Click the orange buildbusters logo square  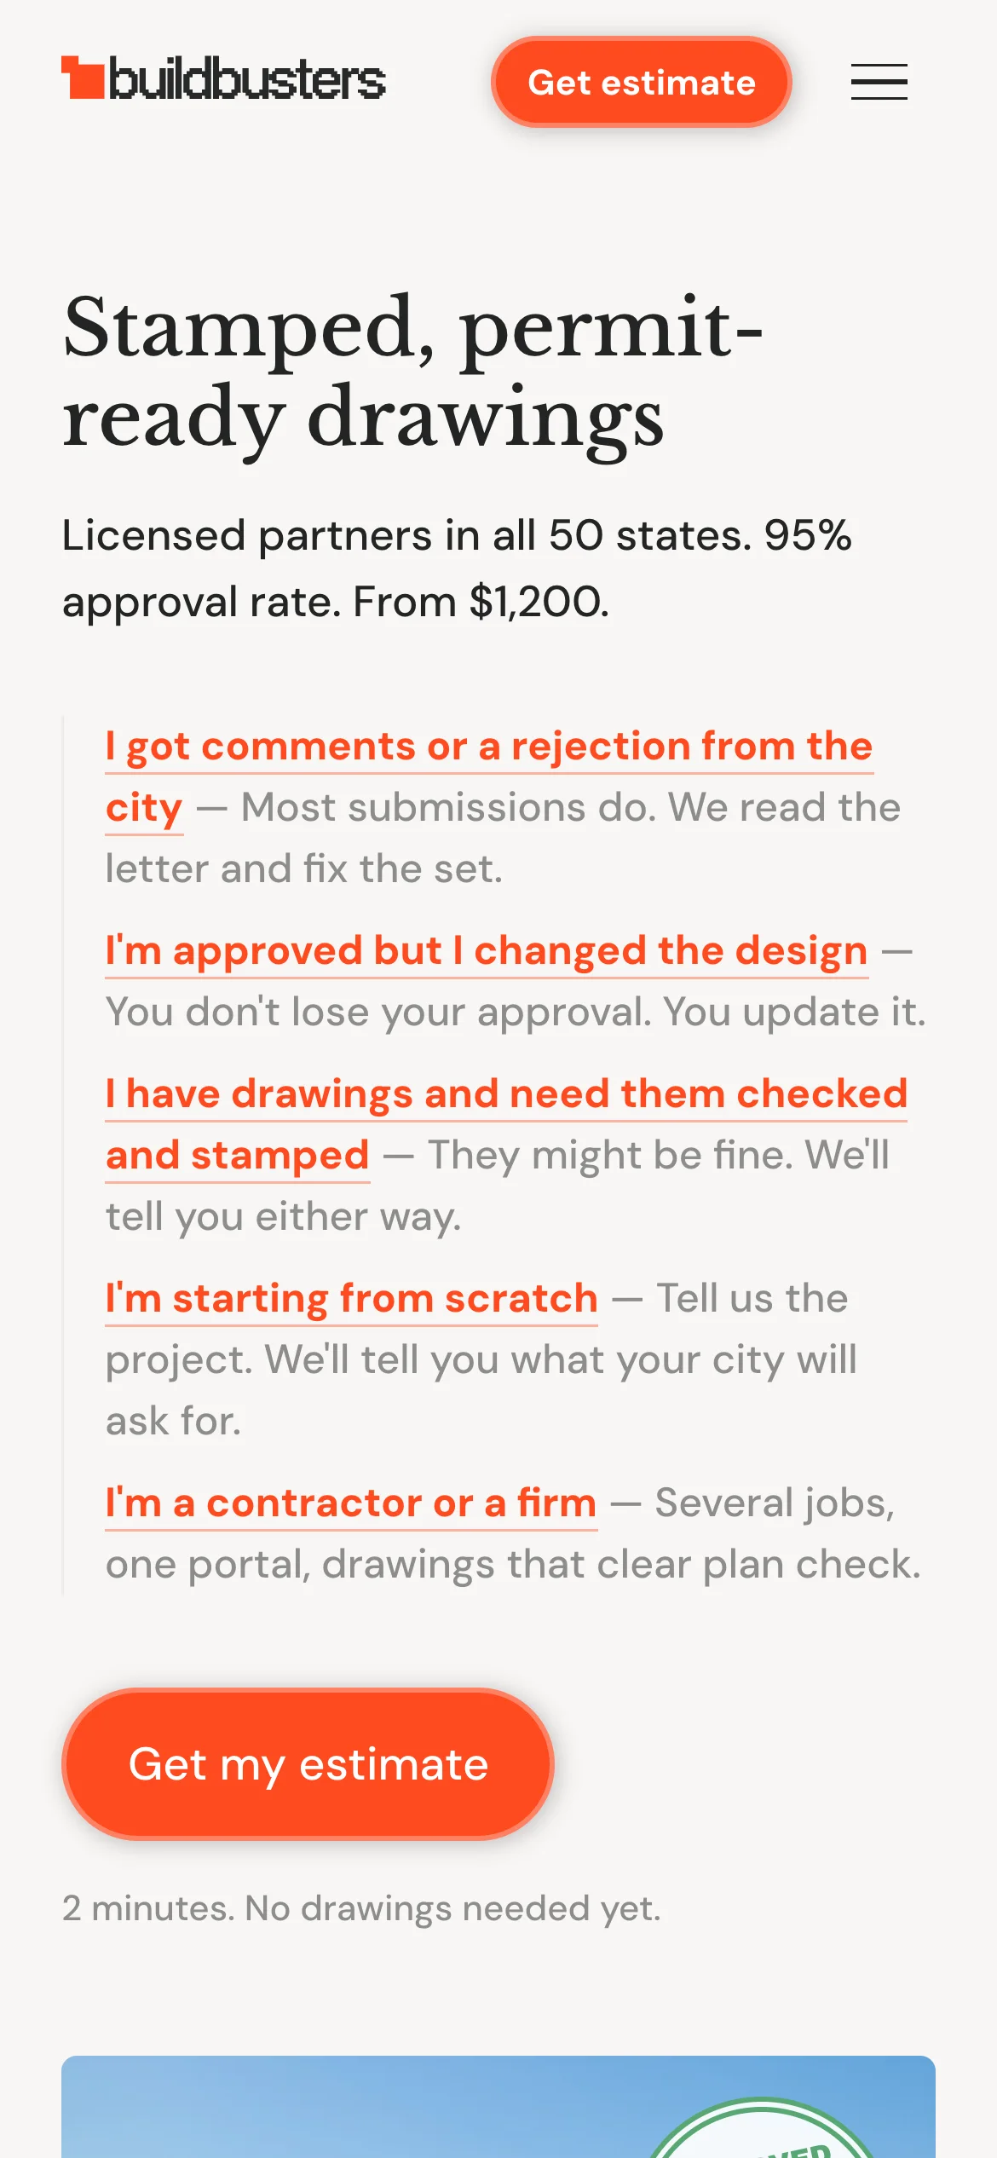coord(83,78)
